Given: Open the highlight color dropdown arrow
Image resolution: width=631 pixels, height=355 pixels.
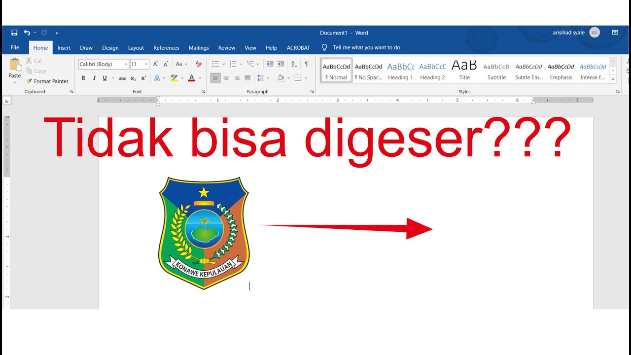Looking at the screenshot, I should (181, 78).
